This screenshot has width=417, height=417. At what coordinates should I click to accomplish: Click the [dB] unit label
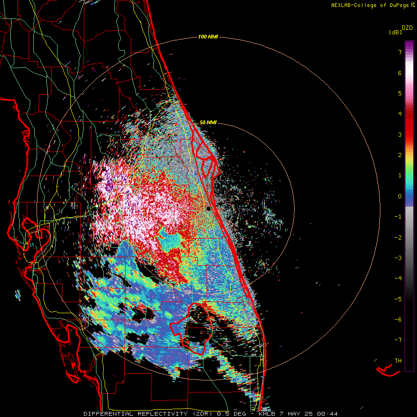coord(396,32)
